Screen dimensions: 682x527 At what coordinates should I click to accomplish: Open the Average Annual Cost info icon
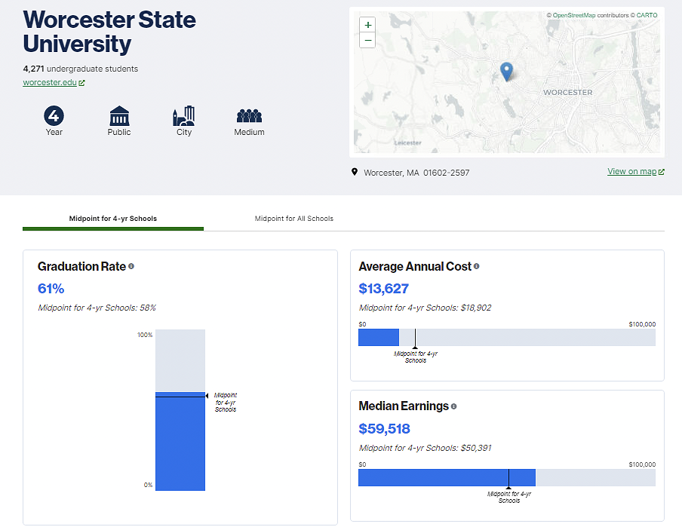coord(476,266)
